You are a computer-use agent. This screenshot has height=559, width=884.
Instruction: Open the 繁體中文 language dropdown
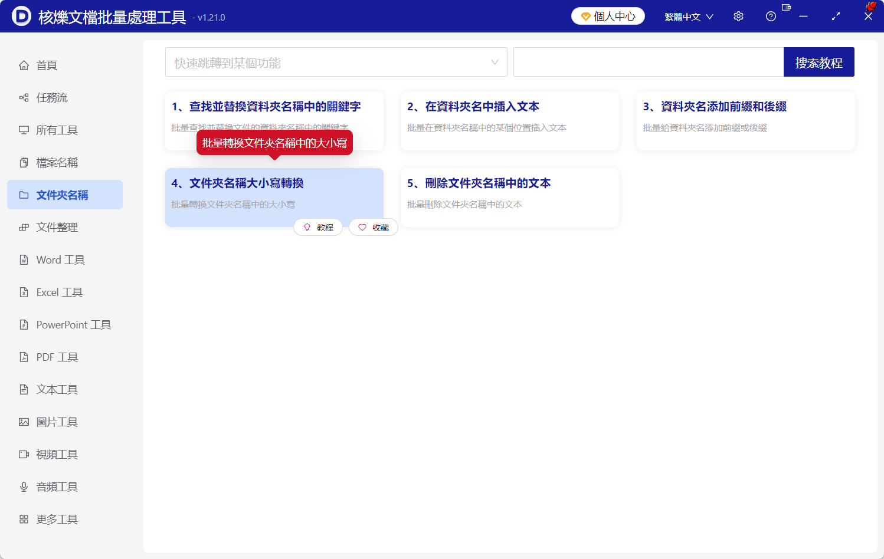(x=689, y=16)
